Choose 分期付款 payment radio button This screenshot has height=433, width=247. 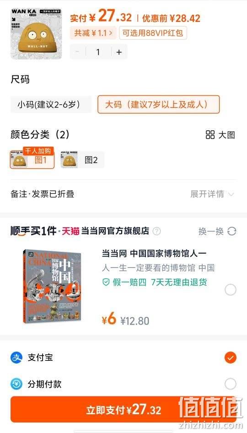click(231, 384)
